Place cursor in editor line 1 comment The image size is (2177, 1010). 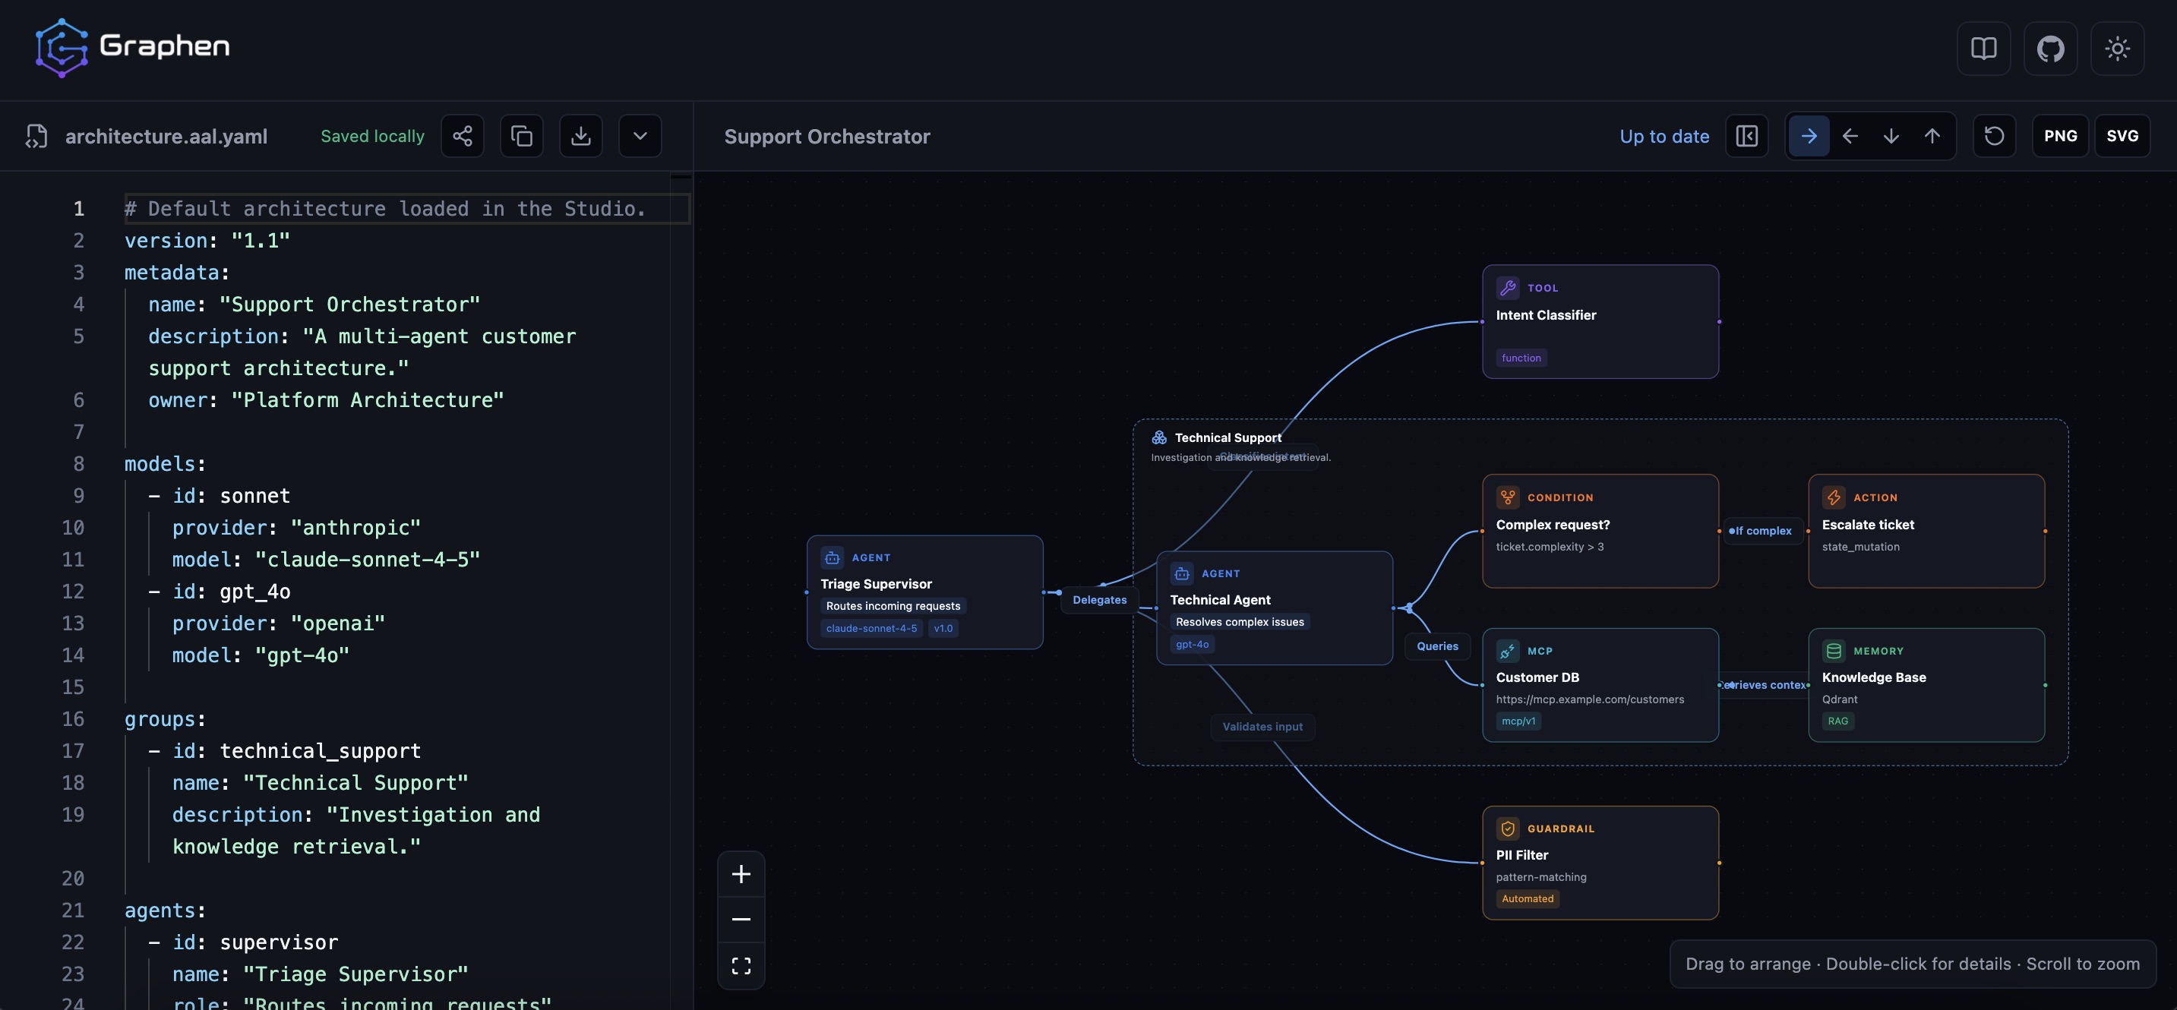click(x=385, y=209)
